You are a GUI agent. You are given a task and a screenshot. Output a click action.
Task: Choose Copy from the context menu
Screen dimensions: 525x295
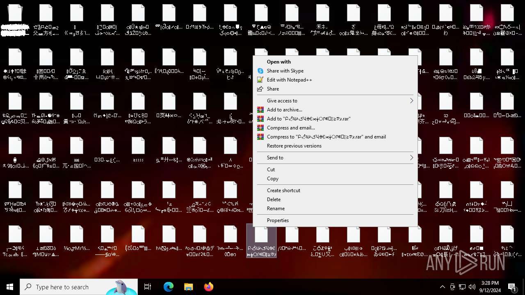point(335,179)
